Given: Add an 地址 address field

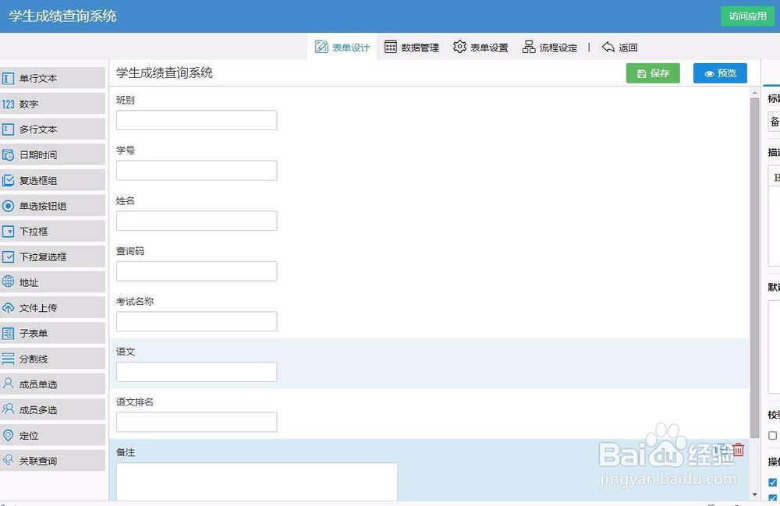Looking at the screenshot, I should coord(52,282).
